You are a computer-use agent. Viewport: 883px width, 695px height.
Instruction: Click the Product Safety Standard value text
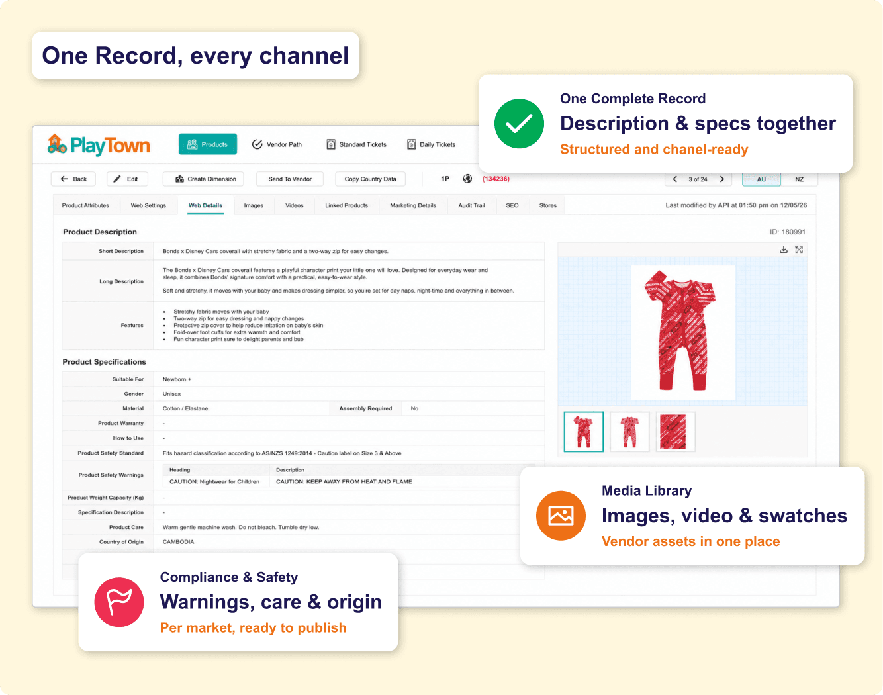pos(282,453)
